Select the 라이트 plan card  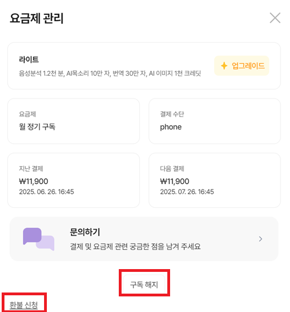[144, 66]
